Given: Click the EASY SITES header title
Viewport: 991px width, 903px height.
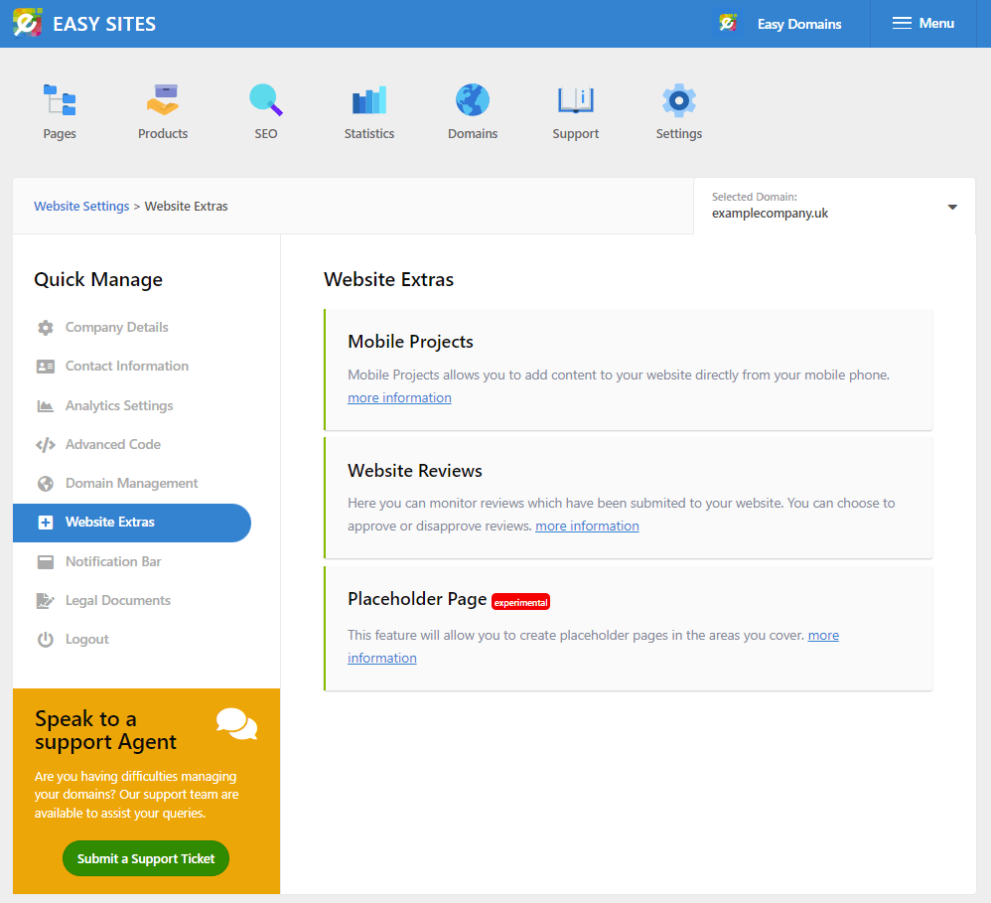Looking at the screenshot, I should [104, 24].
